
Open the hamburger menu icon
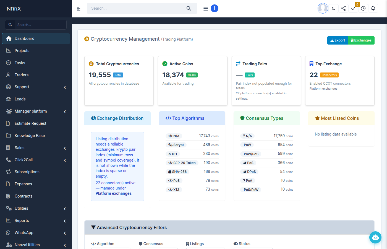pos(206,9)
